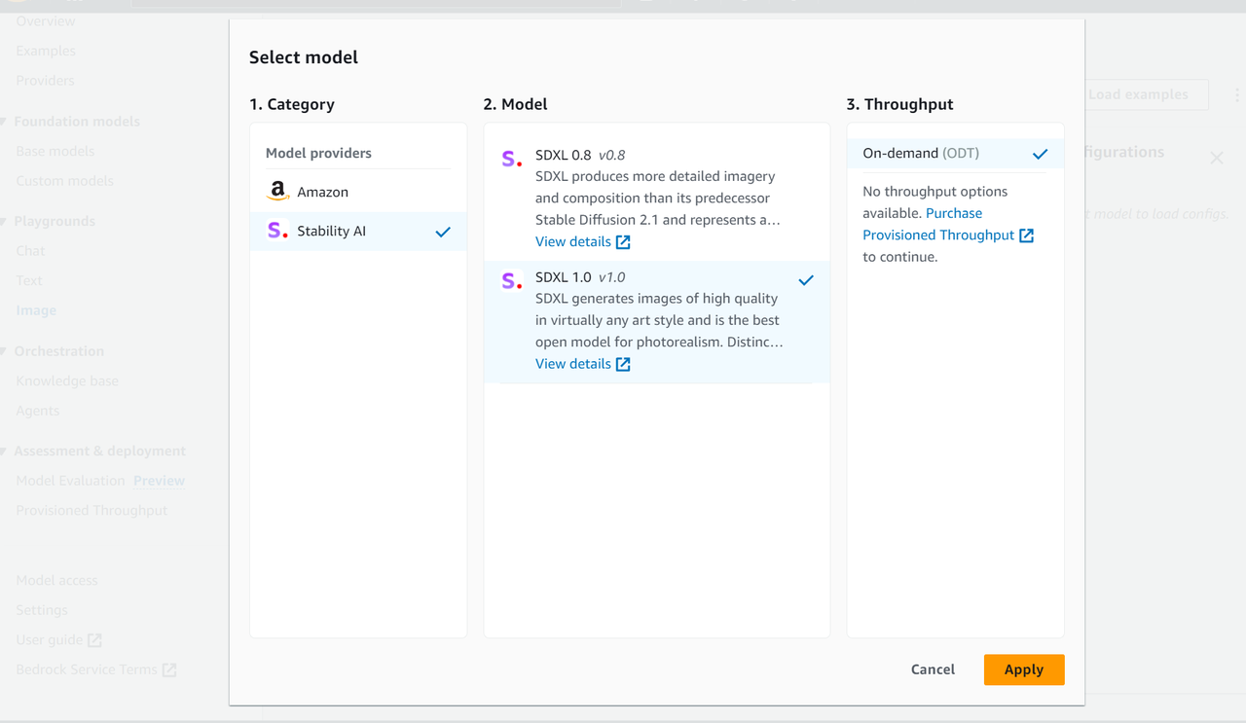Click the Cancel button
The image size is (1246, 723).
click(933, 669)
